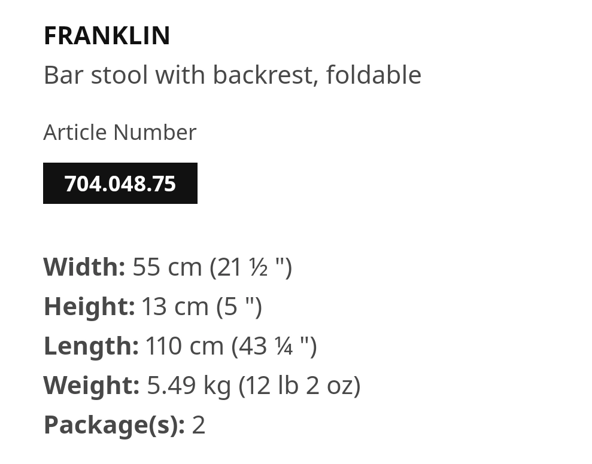Click the 110 cm length value

184,346
